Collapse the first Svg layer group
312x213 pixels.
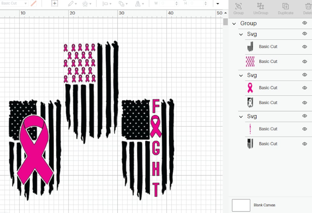coord(241,34)
